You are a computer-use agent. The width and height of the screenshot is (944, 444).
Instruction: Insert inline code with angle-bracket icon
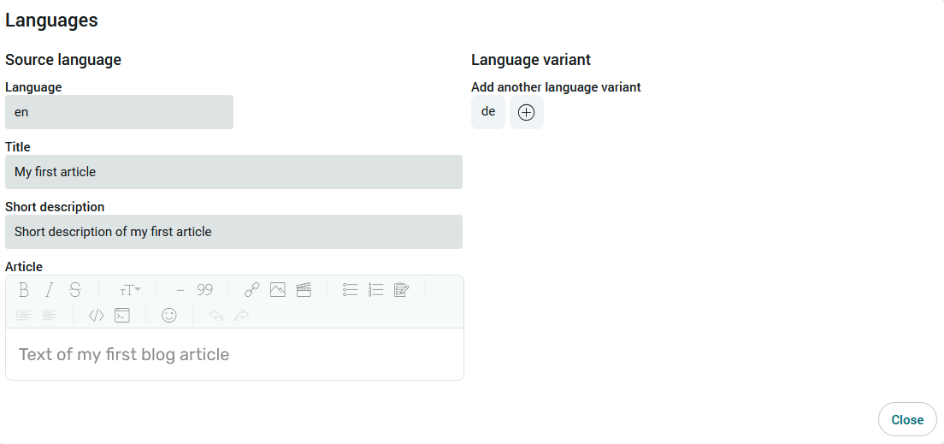pos(97,315)
